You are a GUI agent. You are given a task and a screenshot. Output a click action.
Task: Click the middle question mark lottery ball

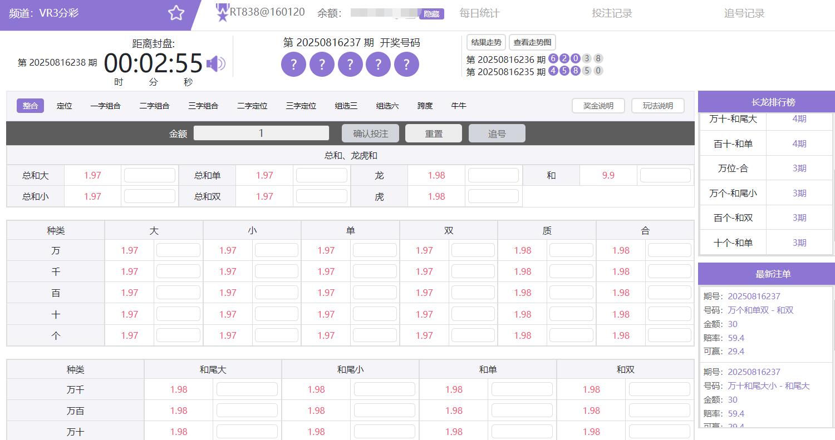click(x=350, y=64)
